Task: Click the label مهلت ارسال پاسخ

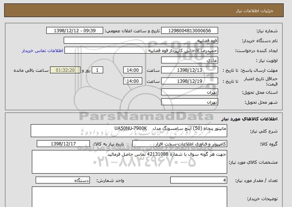Action: click(259, 71)
